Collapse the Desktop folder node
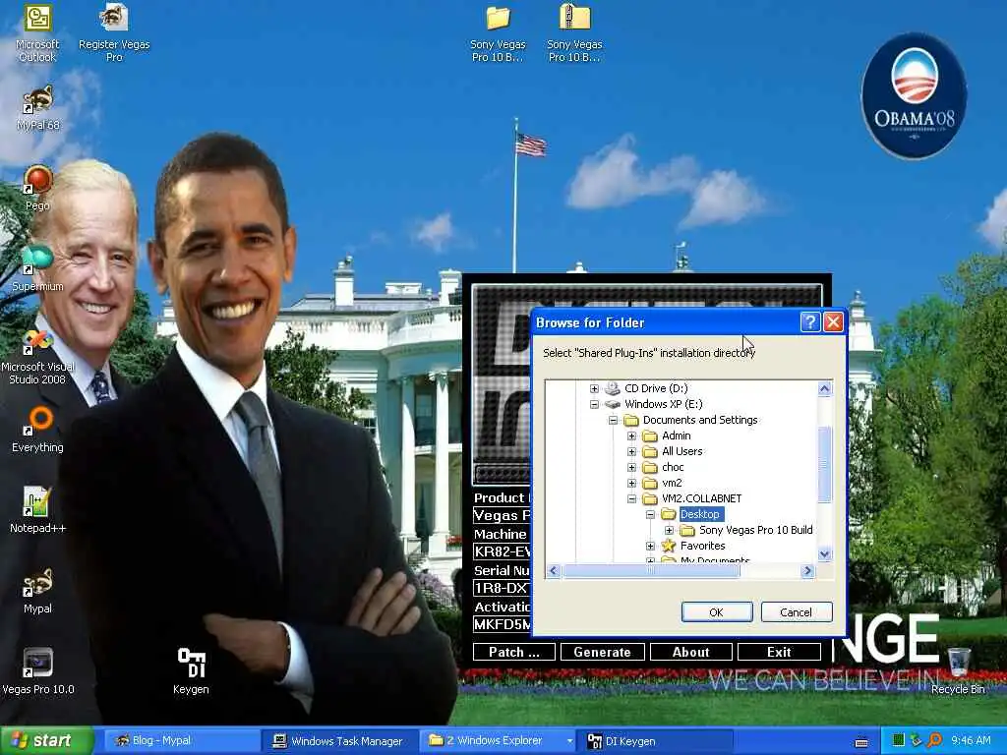The image size is (1007, 755). coord(651,514)
